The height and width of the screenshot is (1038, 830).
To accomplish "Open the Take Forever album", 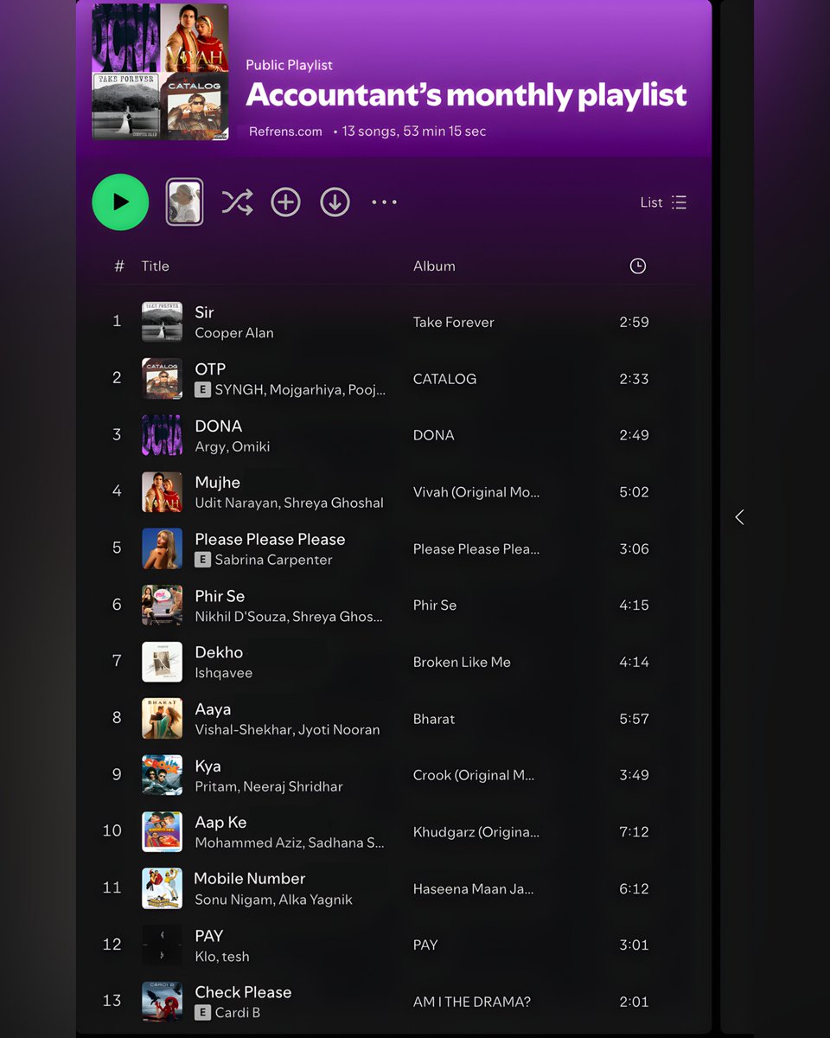I will coord(454,323).
